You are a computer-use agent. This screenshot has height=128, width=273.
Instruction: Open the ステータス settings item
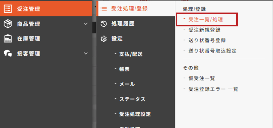coord(132,99)
